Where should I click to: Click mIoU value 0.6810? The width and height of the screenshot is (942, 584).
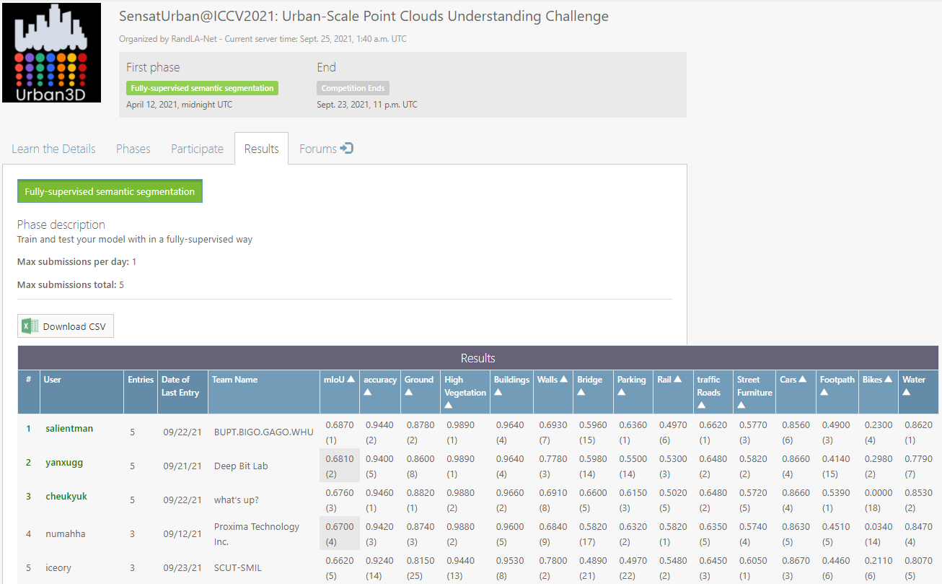[x=340, y=459]
